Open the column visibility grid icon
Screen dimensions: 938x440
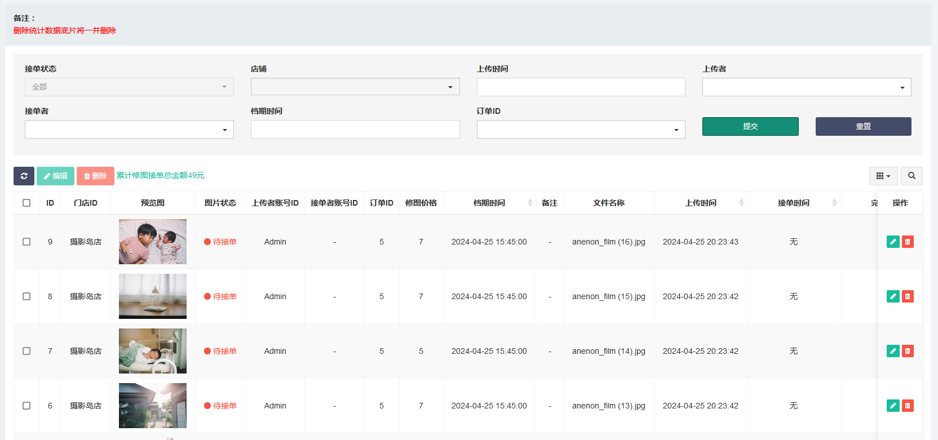(x=883, y=176)
